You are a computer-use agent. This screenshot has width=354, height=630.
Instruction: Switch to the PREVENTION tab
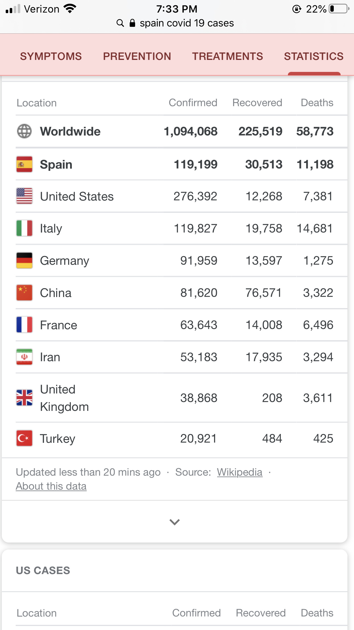point(137,56)
